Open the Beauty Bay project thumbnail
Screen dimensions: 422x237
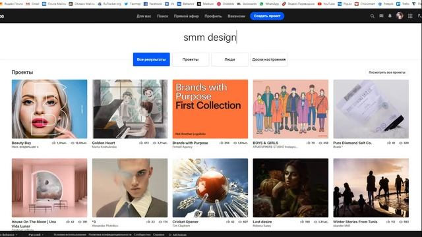(49, 109)
